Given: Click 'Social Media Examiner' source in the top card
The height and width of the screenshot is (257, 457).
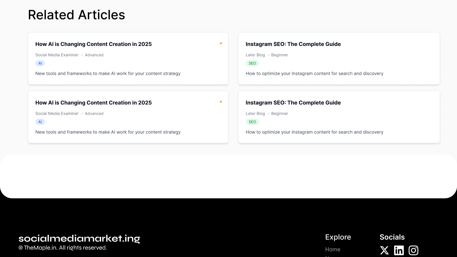Looking at the screenshot, I should [57, 55].
